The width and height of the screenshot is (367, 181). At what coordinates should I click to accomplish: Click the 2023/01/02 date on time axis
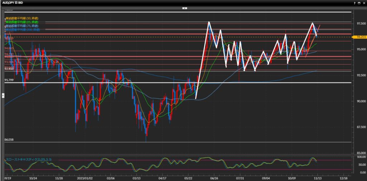pos(84,177)
